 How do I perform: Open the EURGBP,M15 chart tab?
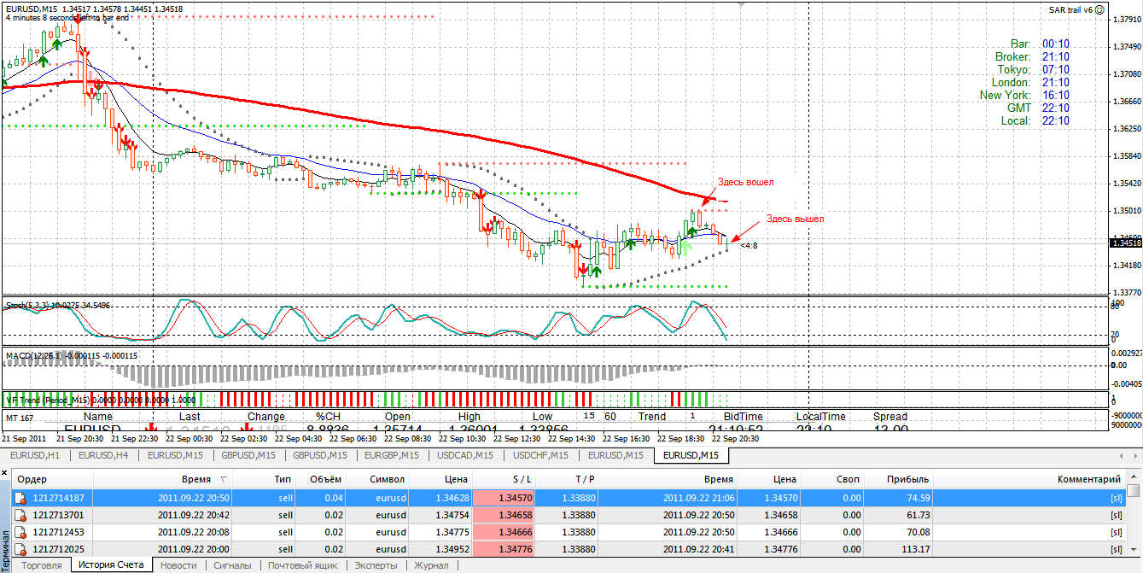(x=391, y=455)
